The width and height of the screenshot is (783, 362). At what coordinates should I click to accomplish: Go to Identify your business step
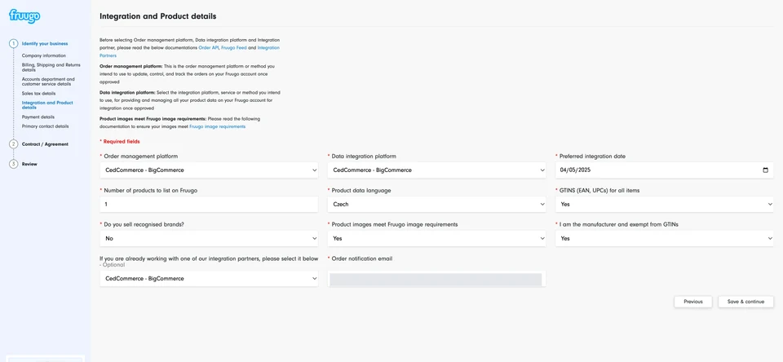click(45, 43)
